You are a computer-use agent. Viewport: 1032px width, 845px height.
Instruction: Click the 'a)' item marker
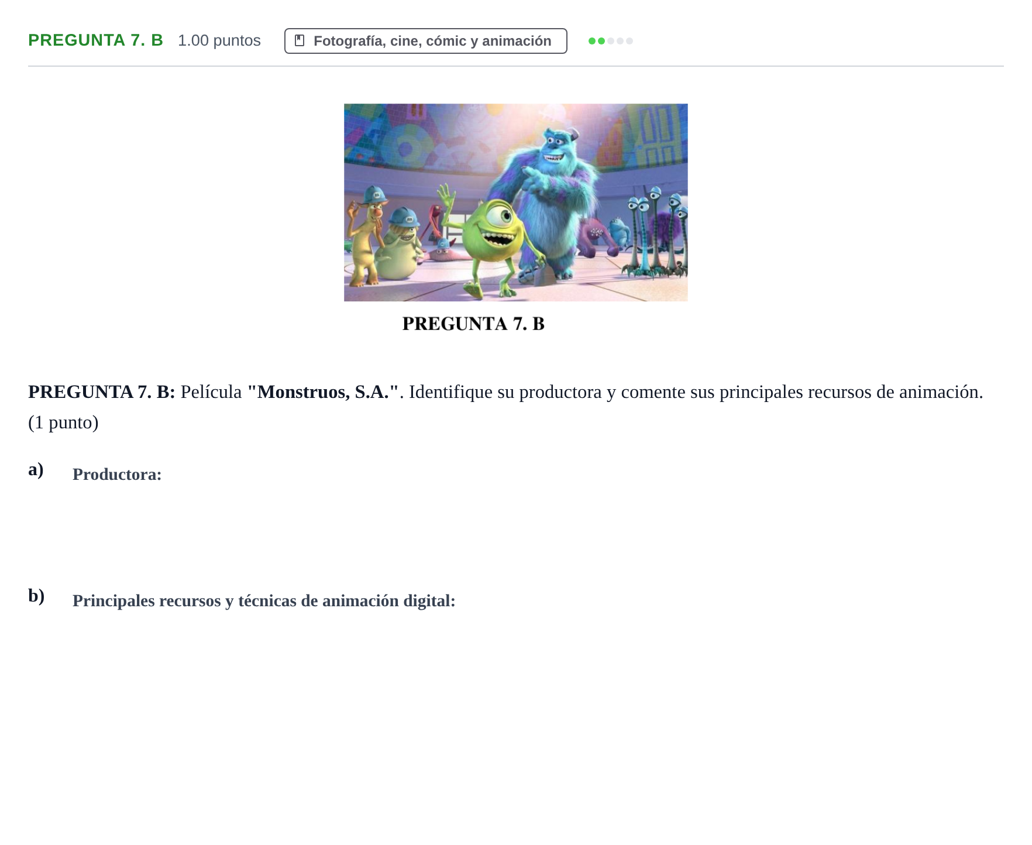point(36,469)
